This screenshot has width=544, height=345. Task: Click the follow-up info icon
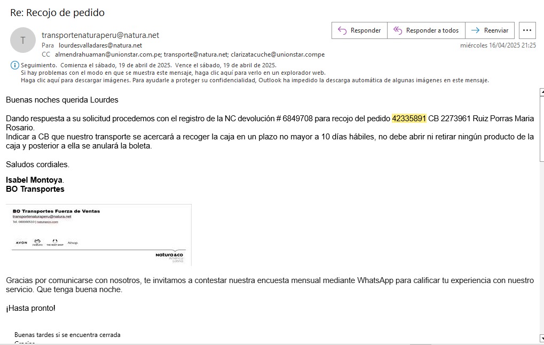[14, 65]
